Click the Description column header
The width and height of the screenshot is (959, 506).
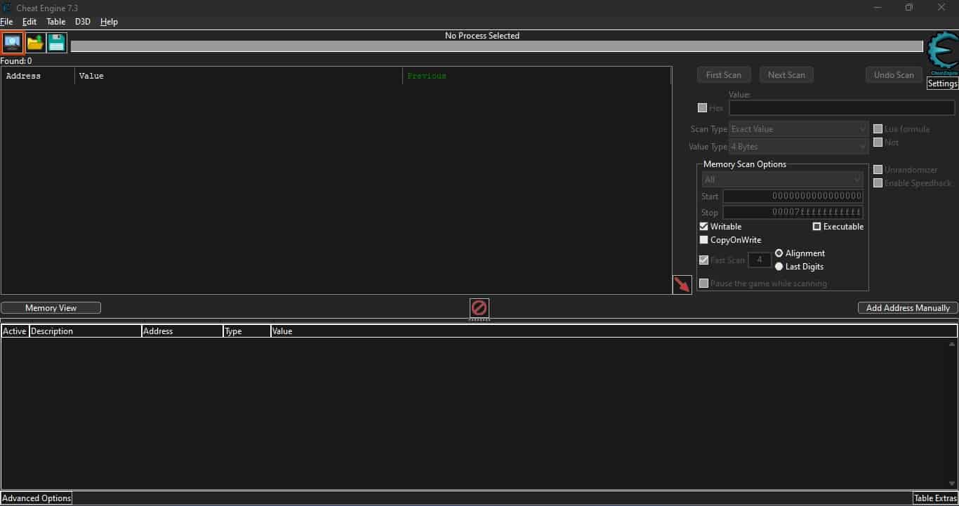pos(85,331)
